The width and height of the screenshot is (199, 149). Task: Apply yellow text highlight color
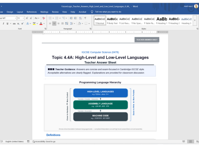[34, 23]
